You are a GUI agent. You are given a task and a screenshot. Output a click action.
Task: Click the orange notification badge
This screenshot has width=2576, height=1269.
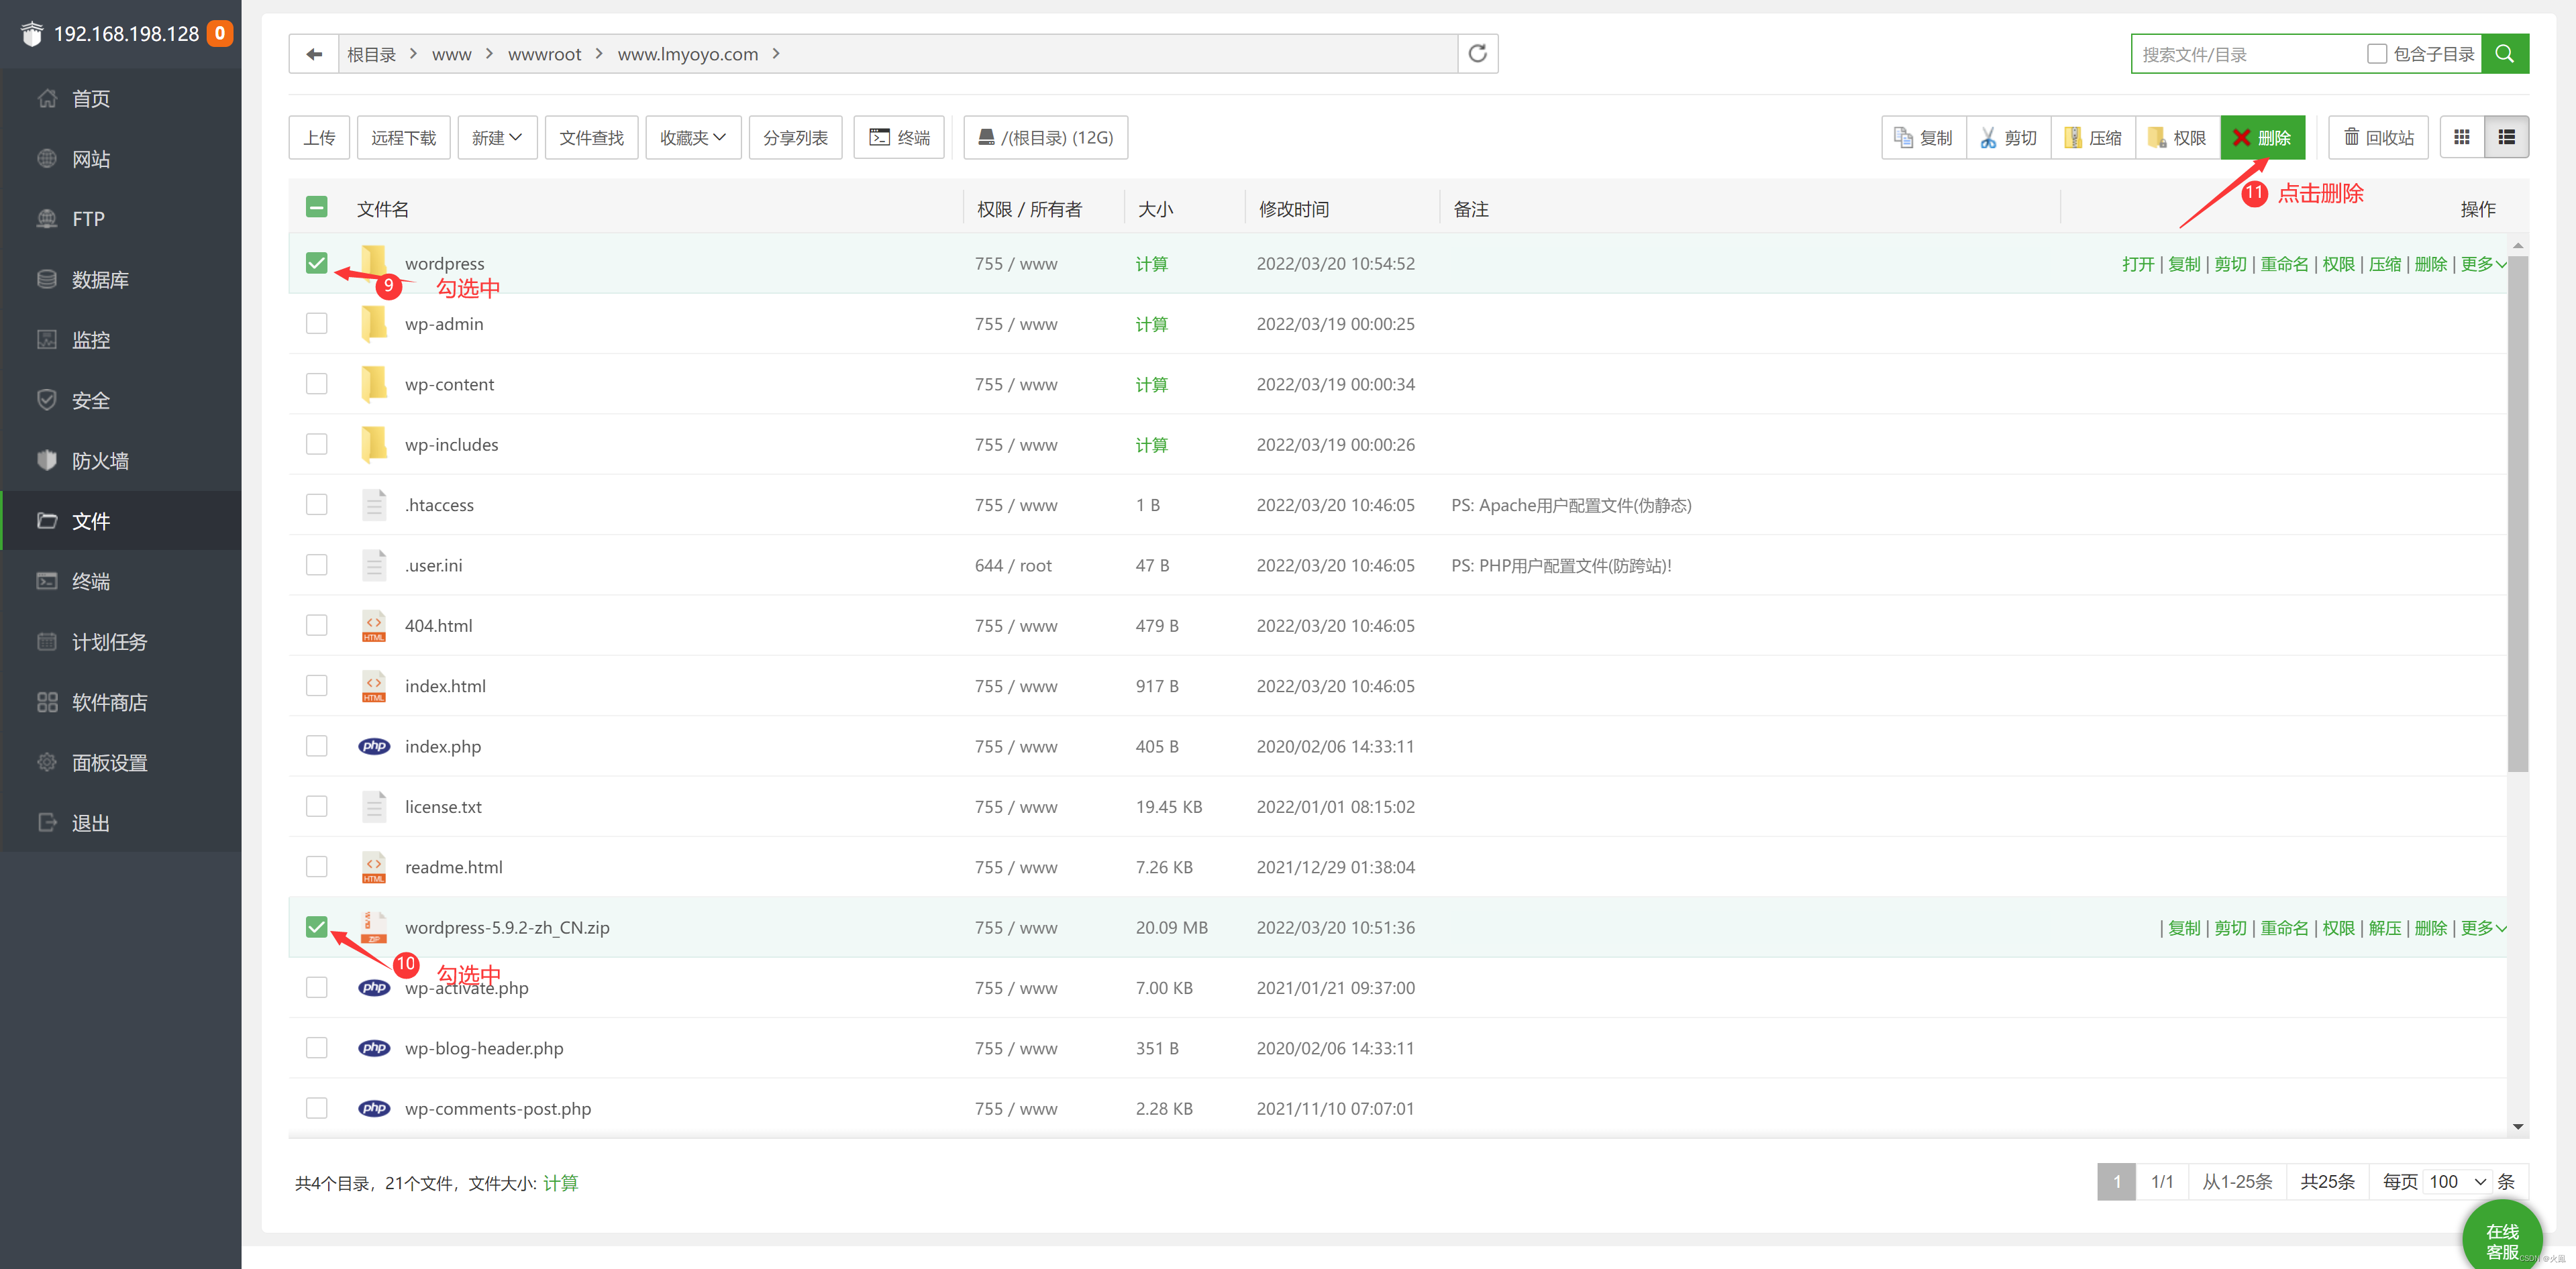tap(220, 33)
